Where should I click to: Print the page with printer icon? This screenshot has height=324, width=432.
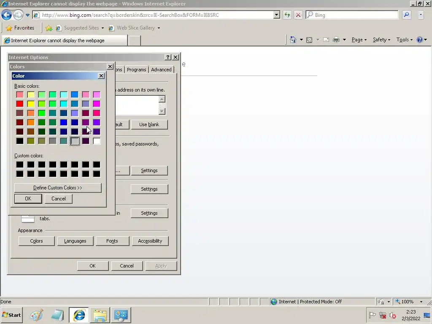(336, 40)
